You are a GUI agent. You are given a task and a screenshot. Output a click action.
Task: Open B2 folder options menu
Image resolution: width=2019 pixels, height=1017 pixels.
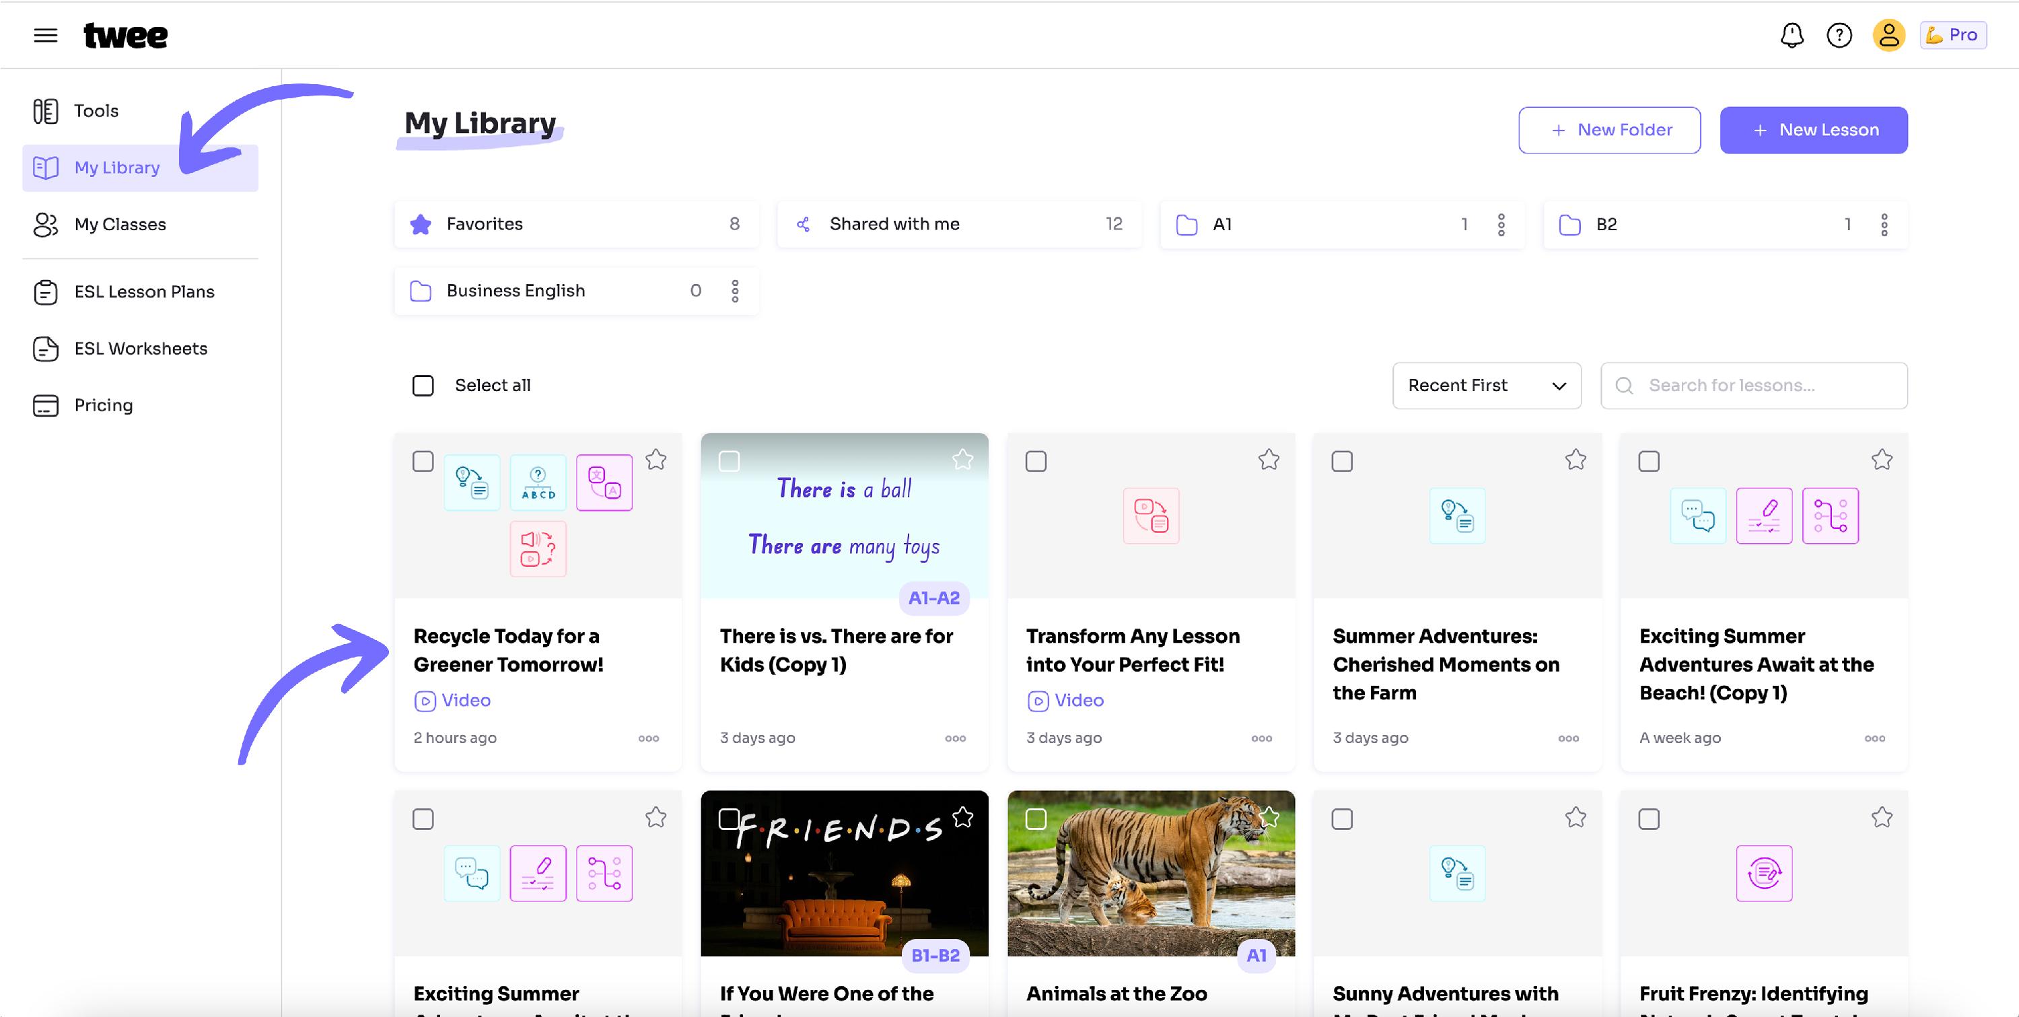click(1884, 225)
